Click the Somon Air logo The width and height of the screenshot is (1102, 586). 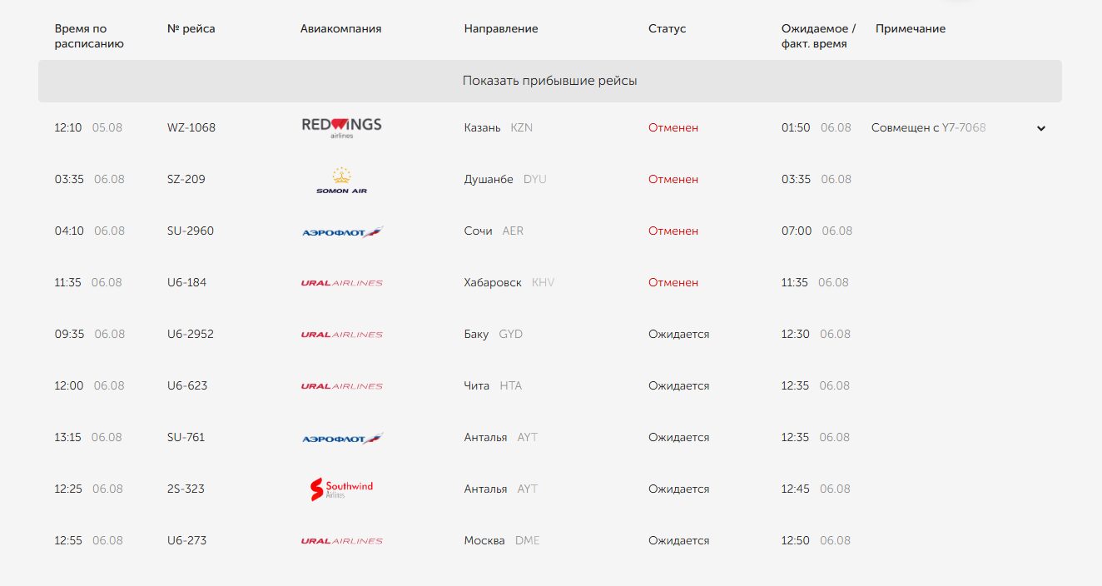tap(341, 180)
